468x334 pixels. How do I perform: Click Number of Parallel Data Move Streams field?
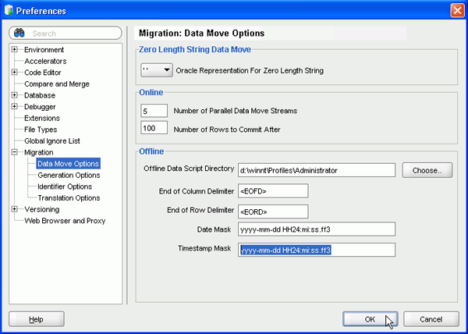154,110
